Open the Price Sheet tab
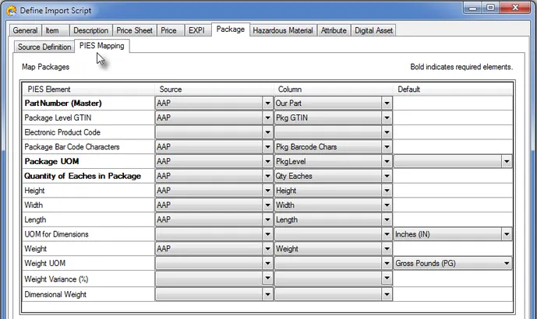This screenshot has width=537, height=319. (134, 30)
